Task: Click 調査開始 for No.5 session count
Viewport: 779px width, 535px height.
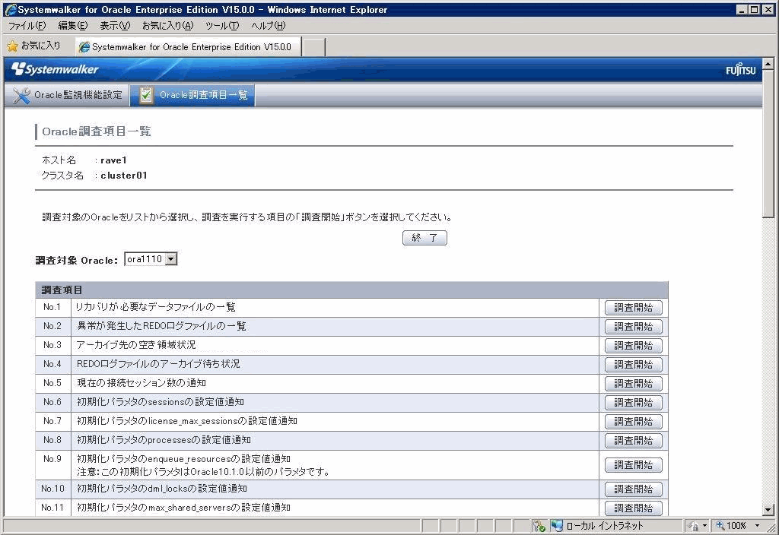Action: 634,384
